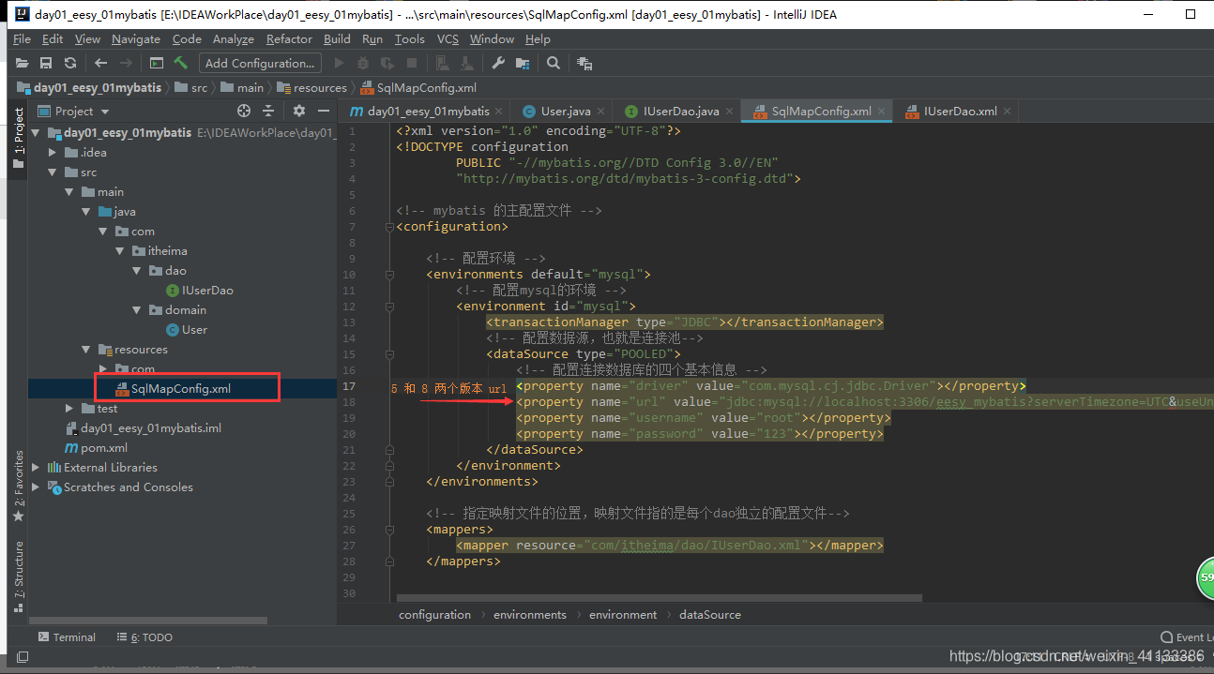The width and height of the screenshot is (1214, 674).
Task: Click the dataSource breadcrumb below the editor
Action: (x=709, y=615)
